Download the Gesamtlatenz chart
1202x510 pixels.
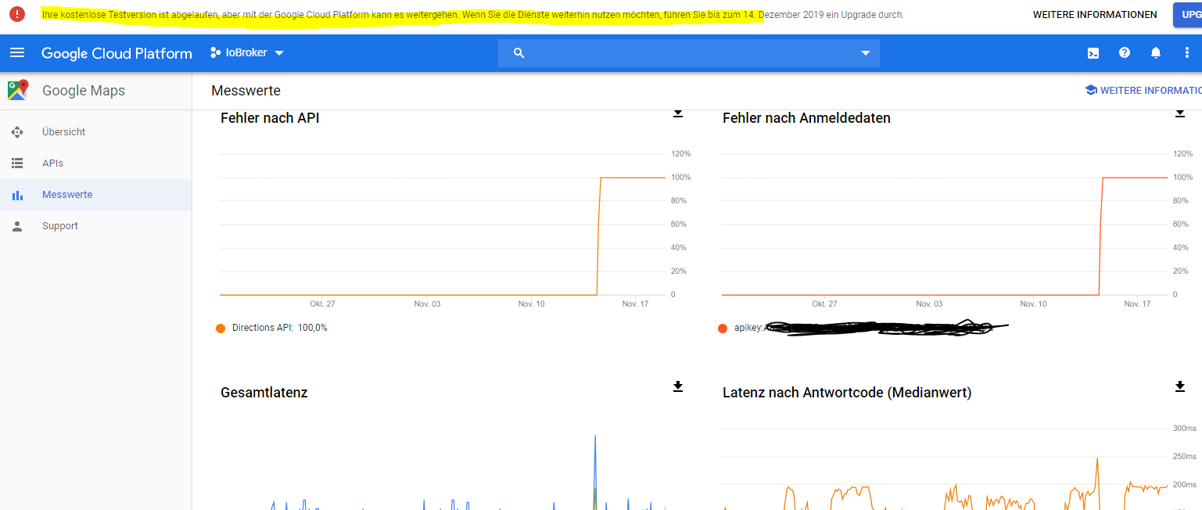(x=678, y=386)
